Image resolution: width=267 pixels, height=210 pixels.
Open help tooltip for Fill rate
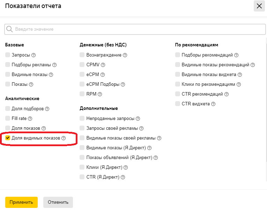[x=30, y=119]
